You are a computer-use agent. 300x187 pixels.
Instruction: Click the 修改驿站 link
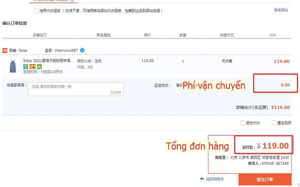[x=281, y=10]
